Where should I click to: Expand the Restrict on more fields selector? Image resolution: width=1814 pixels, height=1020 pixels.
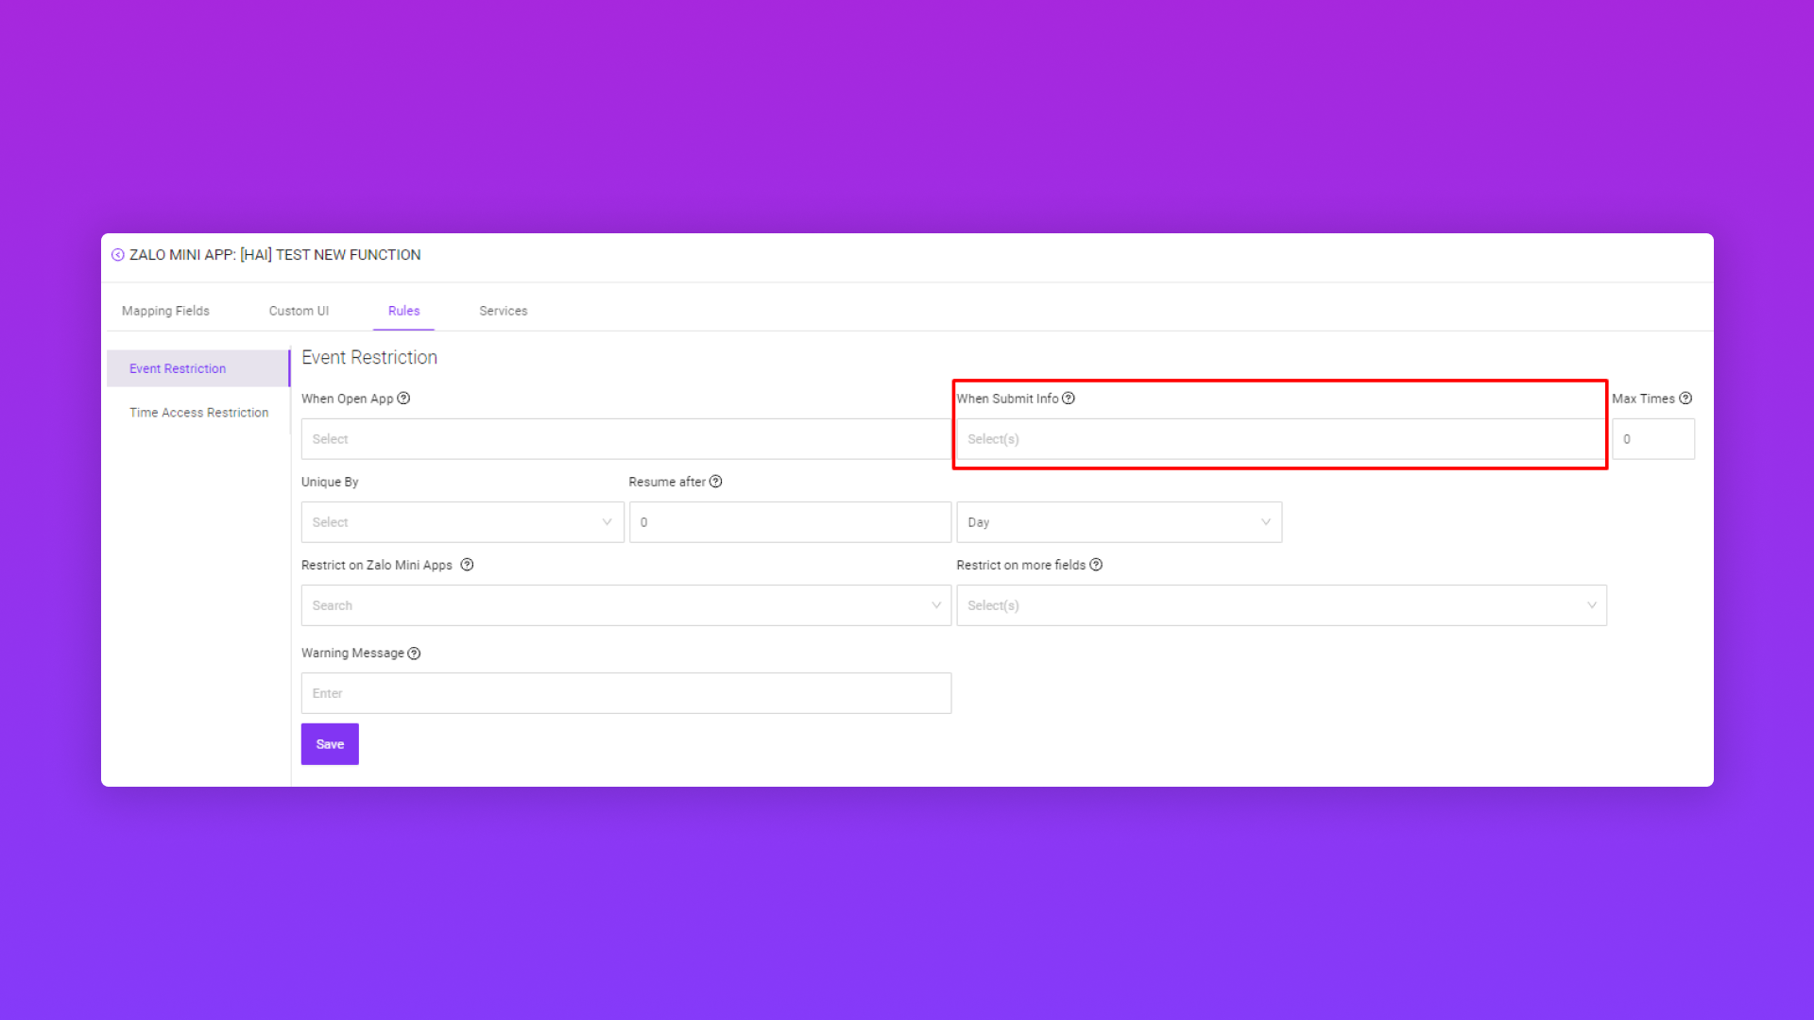click(x=1280, y=605)
